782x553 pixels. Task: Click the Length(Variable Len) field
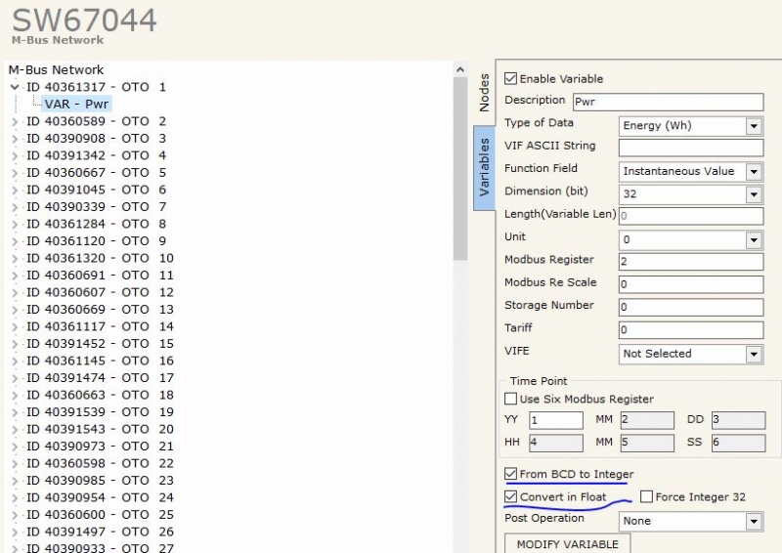tap(691, 216)
